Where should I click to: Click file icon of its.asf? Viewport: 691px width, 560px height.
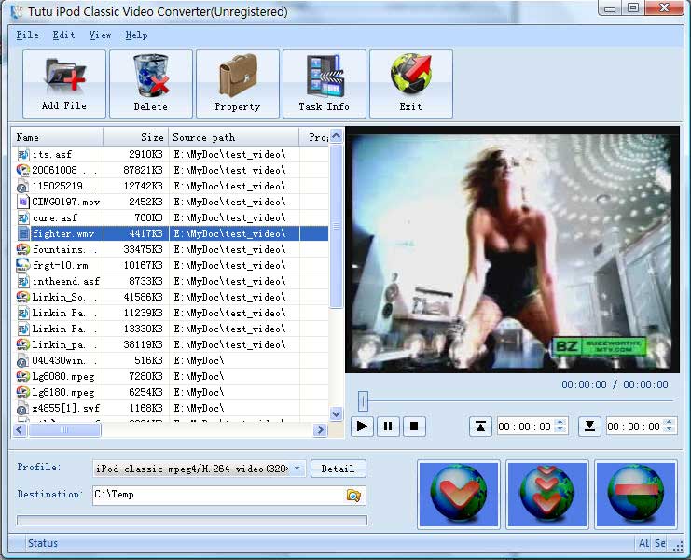[x=23, y=154]
